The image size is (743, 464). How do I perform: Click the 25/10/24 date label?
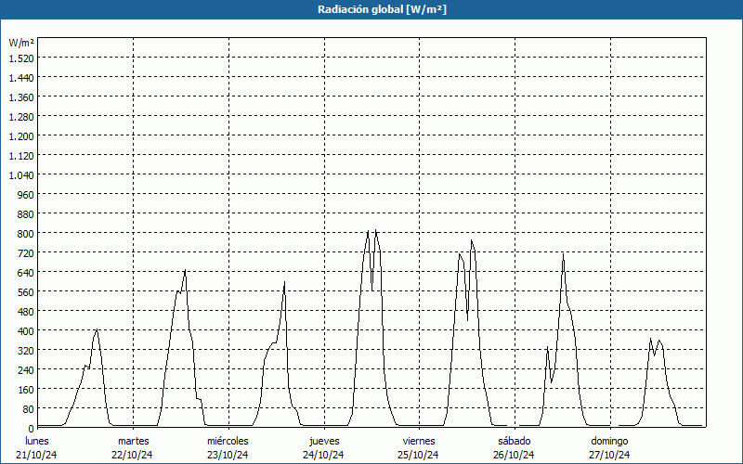point(419,455)
